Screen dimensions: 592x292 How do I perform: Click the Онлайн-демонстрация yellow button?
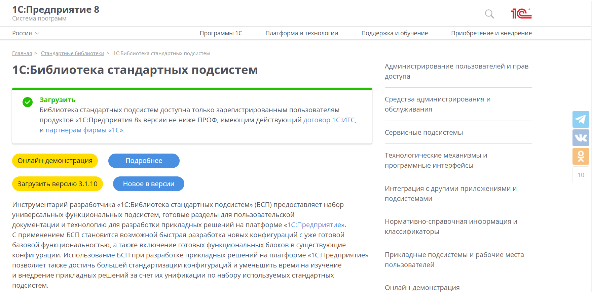point(55,161)
